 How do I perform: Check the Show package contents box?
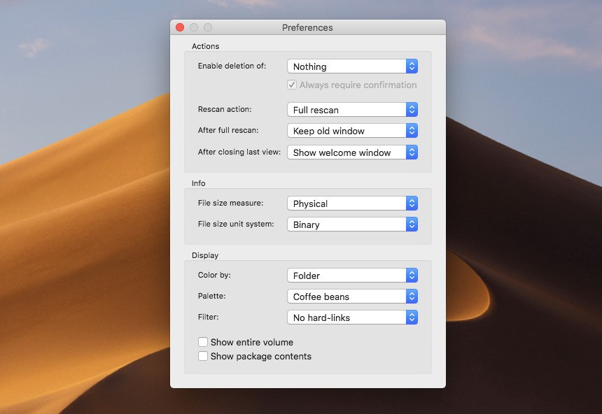203,356
